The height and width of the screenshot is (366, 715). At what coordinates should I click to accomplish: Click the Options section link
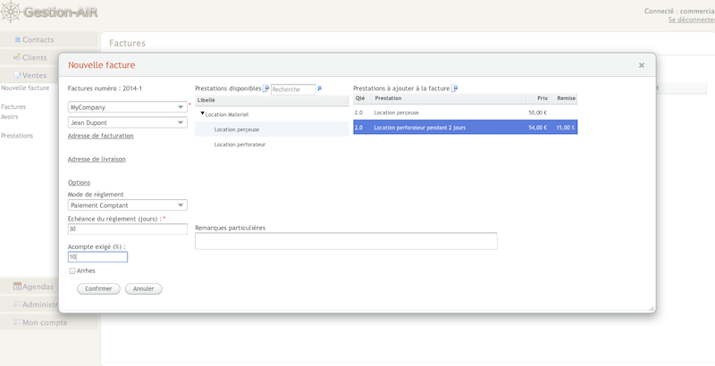tap(79, 182)
